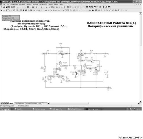The width and height of the screenshot is (143, 139).
Task: Click the sine voltage source V11 symbol
Action: [45, 68]
